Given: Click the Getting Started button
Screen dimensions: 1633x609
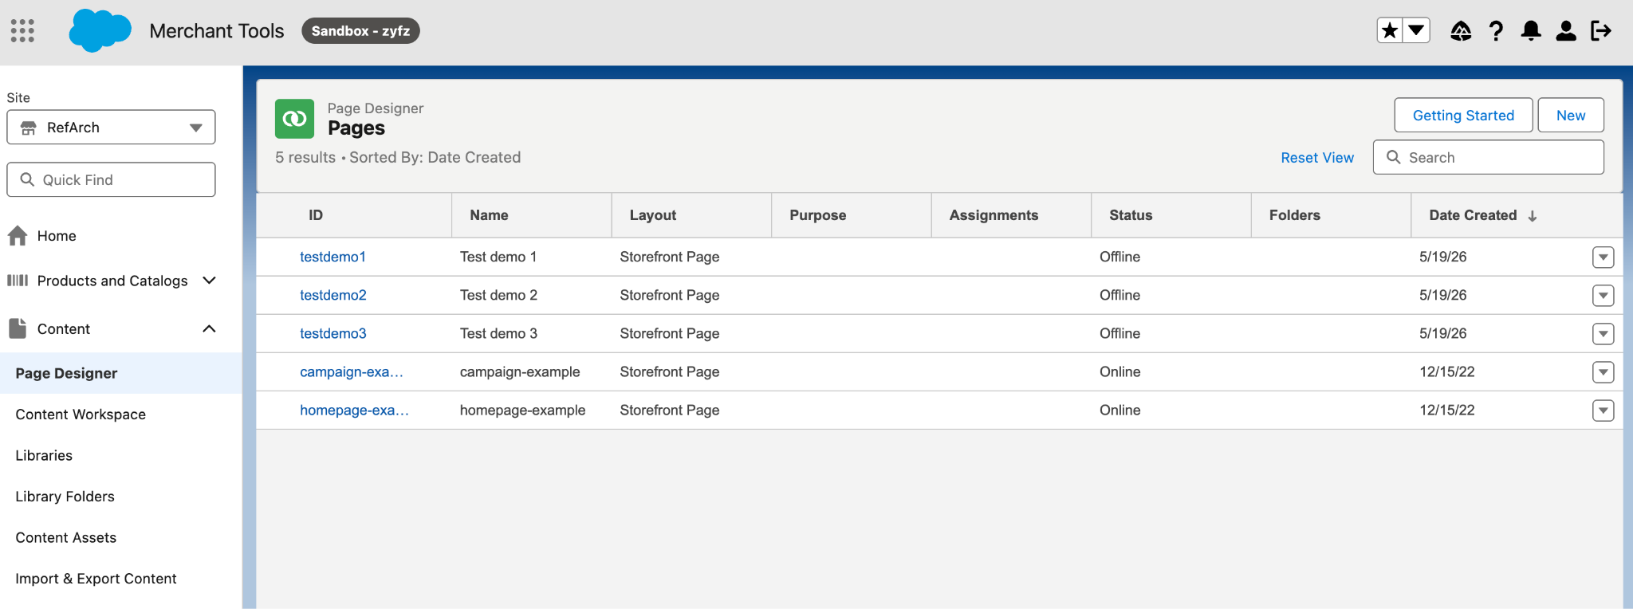Looking at the screenshot, I should coord(1463,116).
